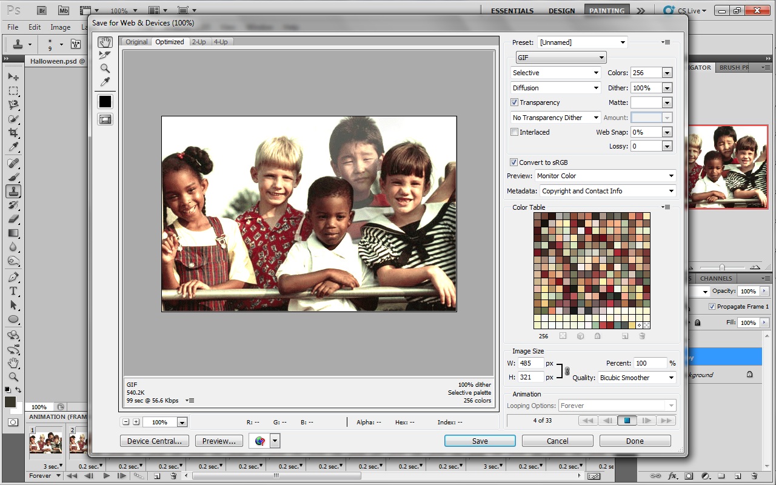This screenshot has width=776, height=485.
Task: Lock the selected color in Color Table
Action: (x=597, y=336)
